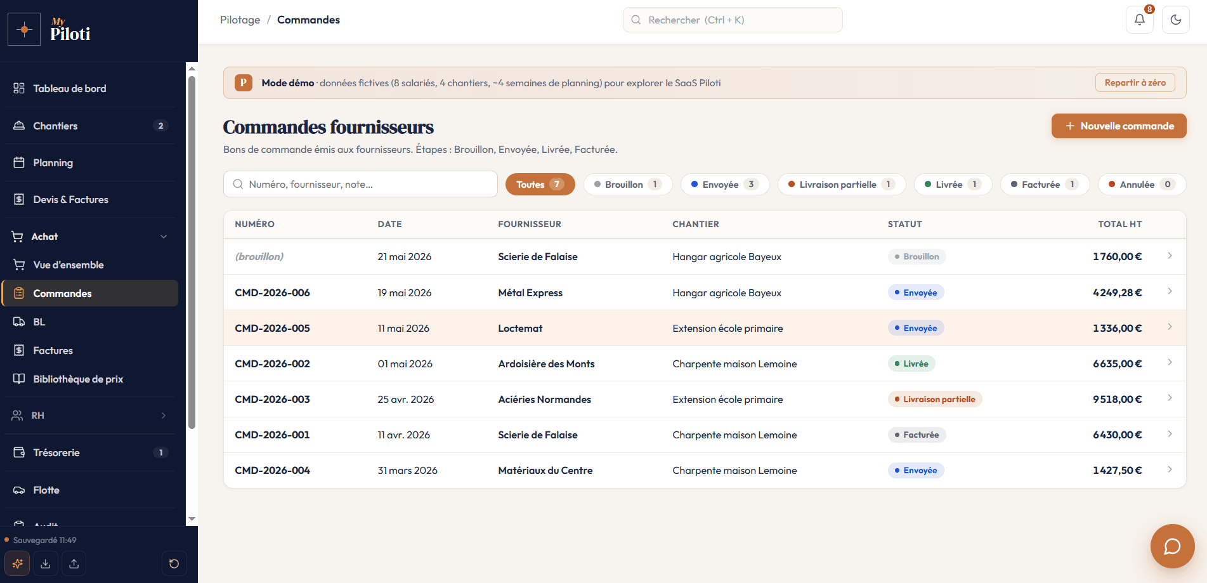Click order number CMD-2026-006
1207x583 pixels.
point(272,292)
